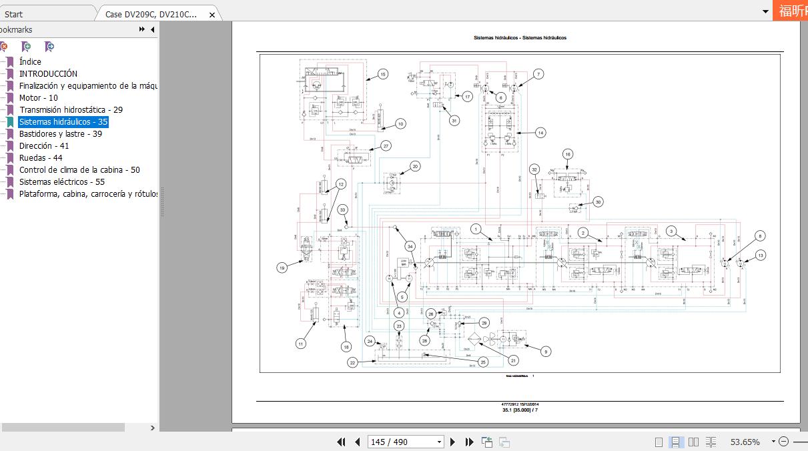The width and height of the screenshot is (808, 451).
Task: Open the Transmisión hidrostática - 29 bookmark
Action: 71,109
